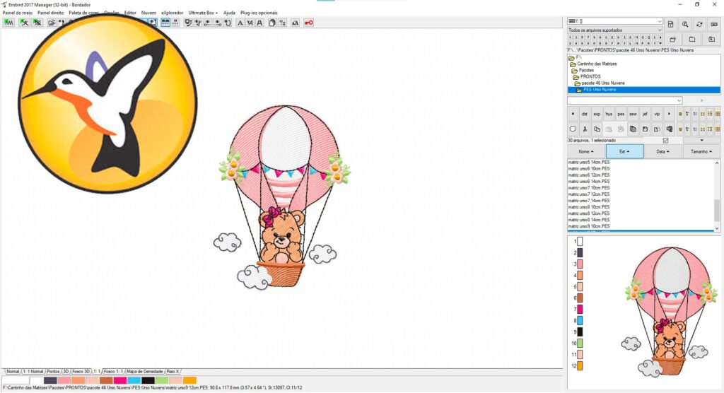Select the light blue swatch in bottom palette
This screenshot has width=724, height=393.
134,380
